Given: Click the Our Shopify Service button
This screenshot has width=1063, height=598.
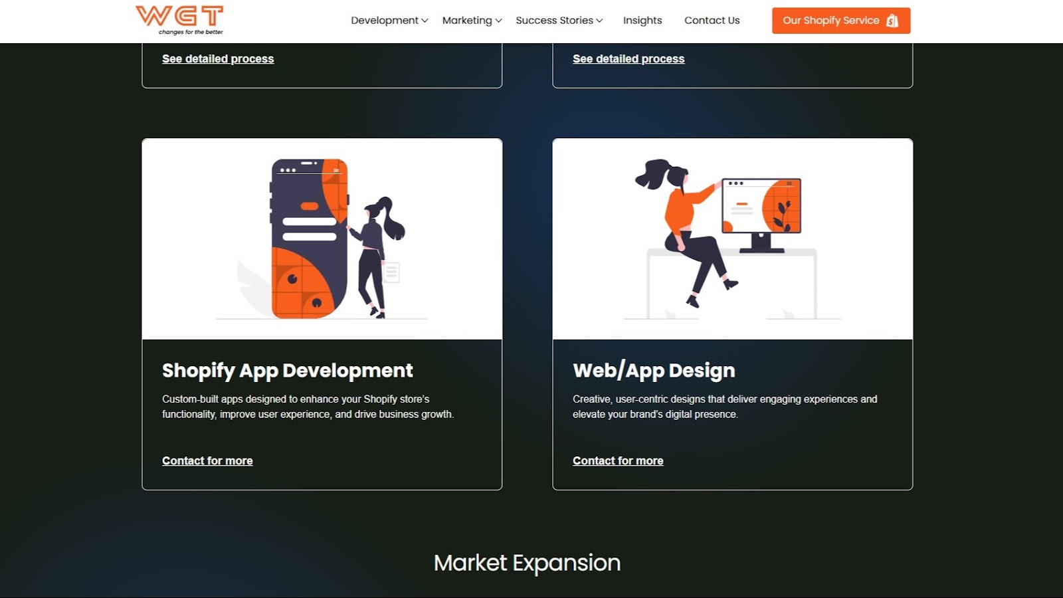Looking at the screenshot, I should point(841,21).
